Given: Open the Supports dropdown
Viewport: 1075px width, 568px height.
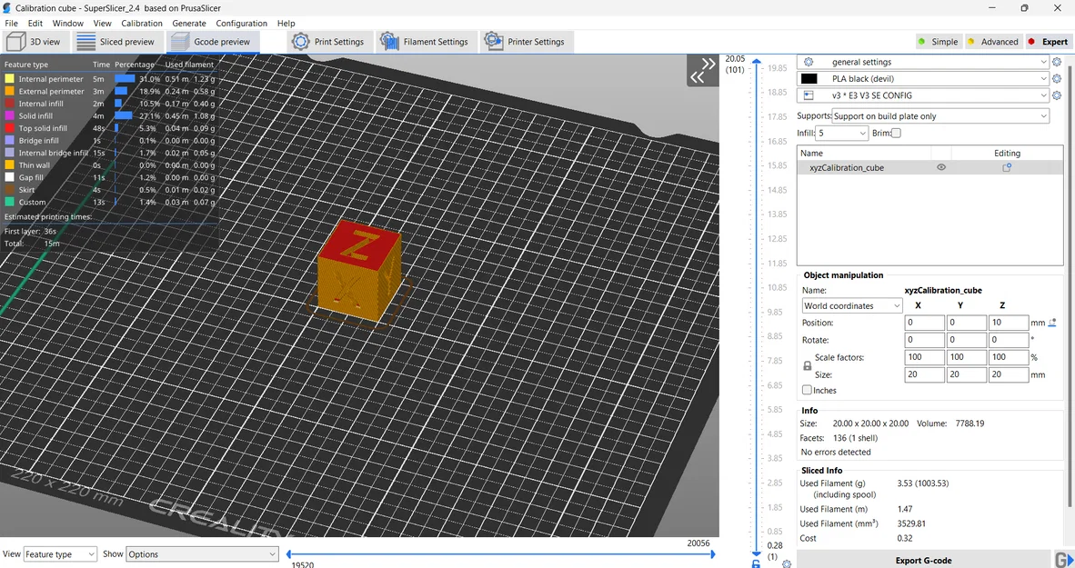Looking at the screenshot, I should 939,115.
